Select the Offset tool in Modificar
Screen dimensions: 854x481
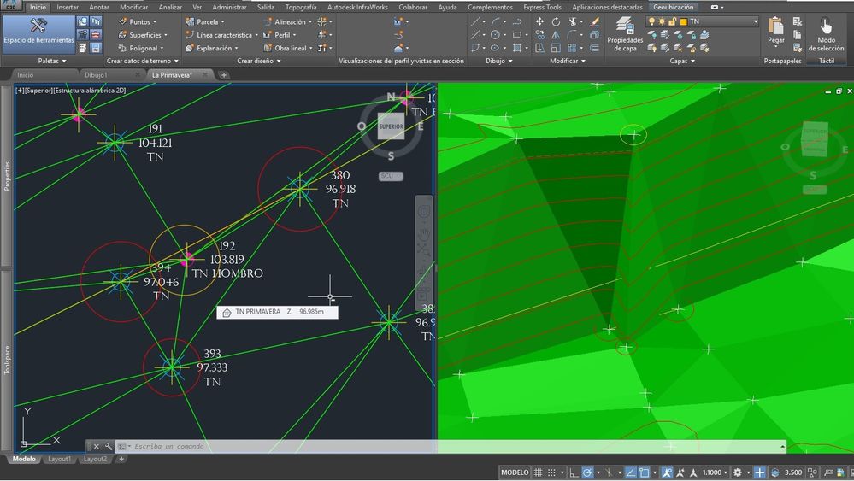click(595, 48)
